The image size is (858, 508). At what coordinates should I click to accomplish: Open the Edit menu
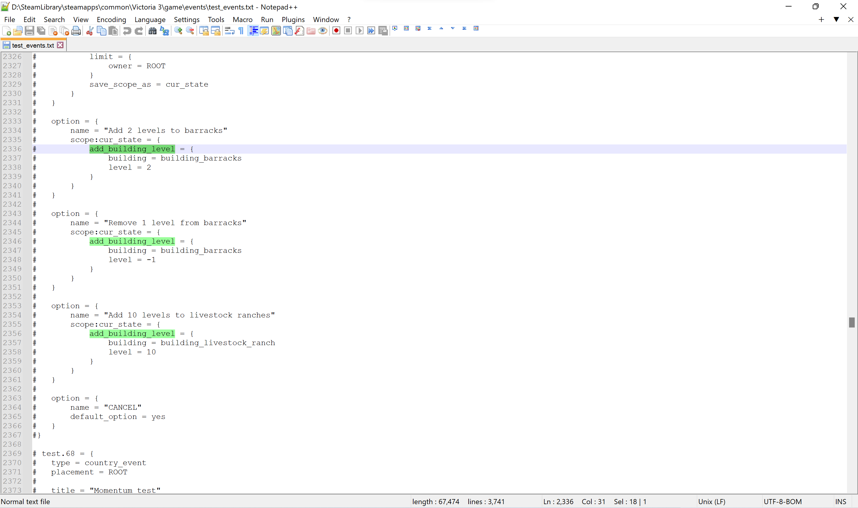[29, 20]
